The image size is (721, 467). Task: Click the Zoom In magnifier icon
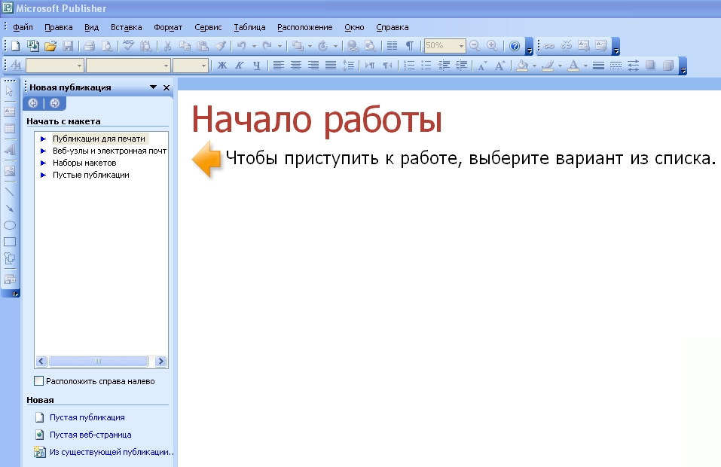click(492, 45)
